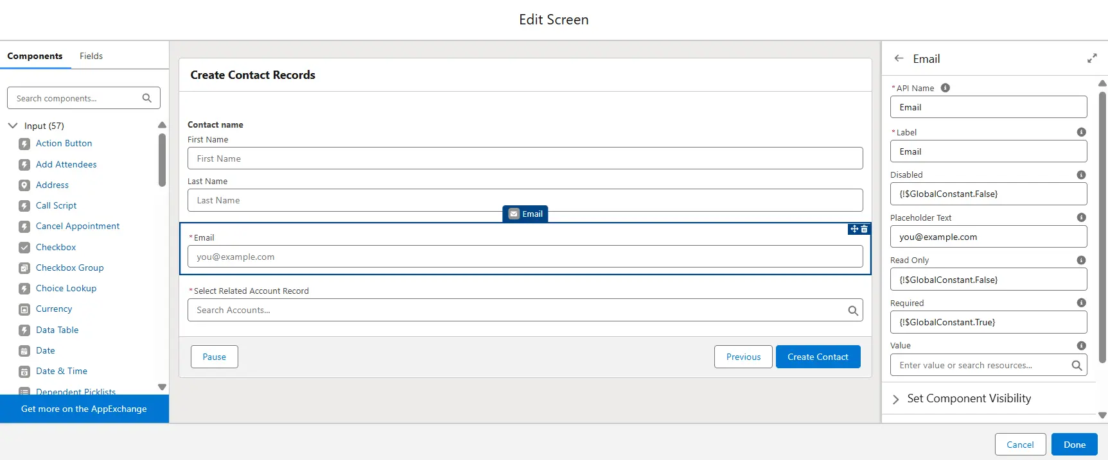
Task: Click the info icon beside Placeholder Text
Action: (1081, 217)
